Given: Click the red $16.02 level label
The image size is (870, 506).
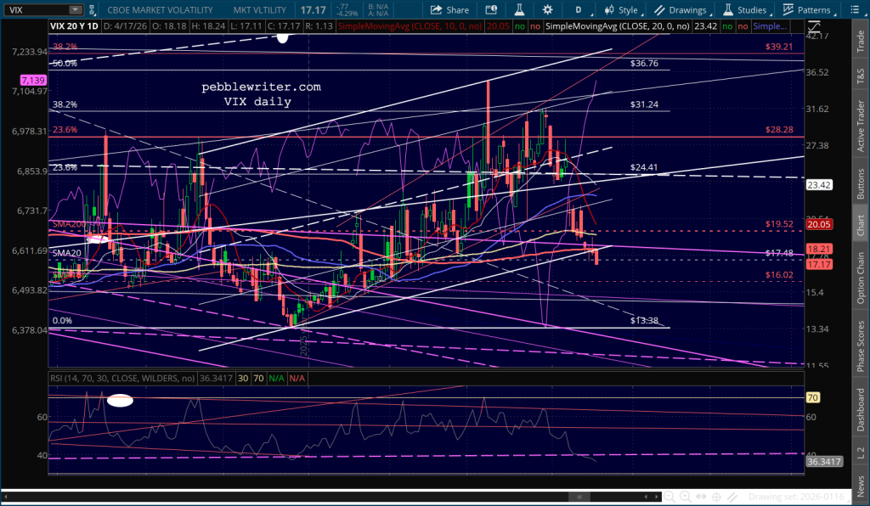Looking at the screenshot, I should click(x=779, y=274).
